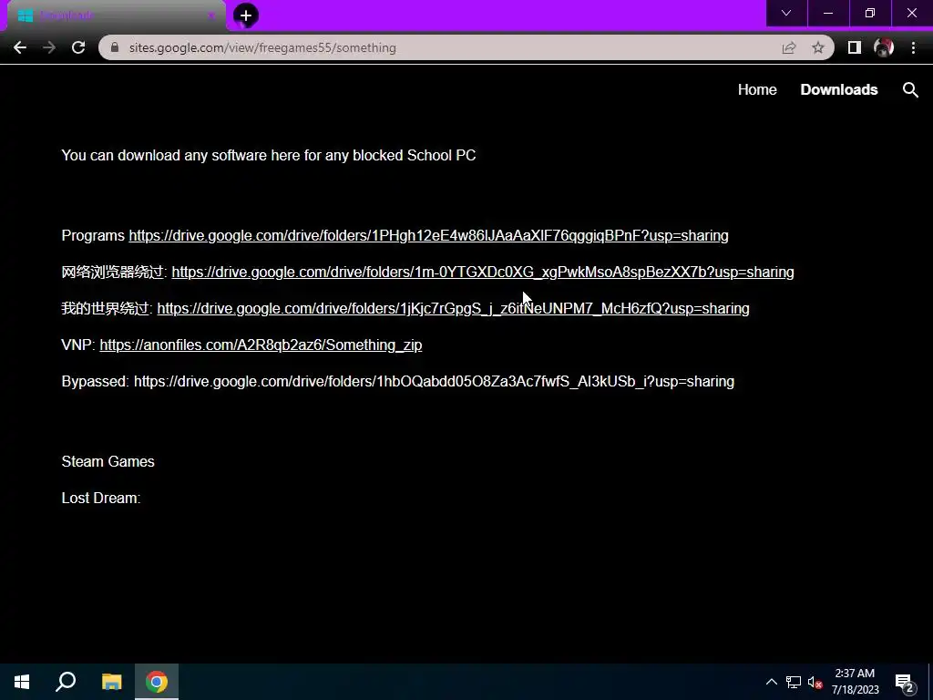Viewport: 933px width, 700px height.
Task: Open the Programs Google Drive link
Action: click(x=428, y=236)
